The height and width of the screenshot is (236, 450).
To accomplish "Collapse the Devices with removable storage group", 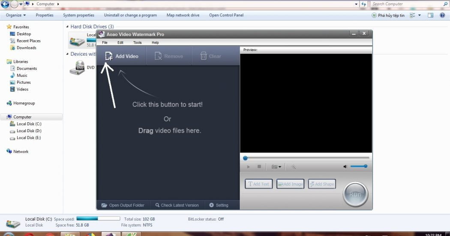I will (67, 54).
